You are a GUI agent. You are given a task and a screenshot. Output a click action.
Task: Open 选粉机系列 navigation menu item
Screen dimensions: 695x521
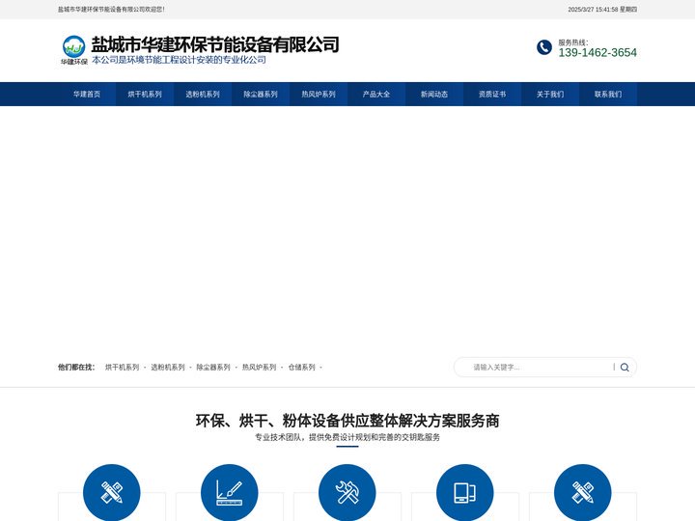203,94
